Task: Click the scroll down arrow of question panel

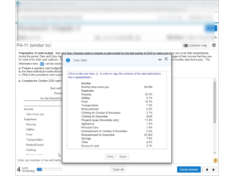Action: coord(215,153)
